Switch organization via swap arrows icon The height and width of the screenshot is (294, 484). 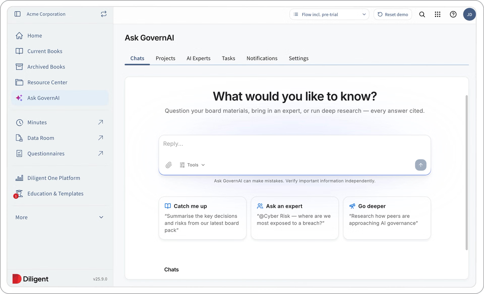pos(104,14)
